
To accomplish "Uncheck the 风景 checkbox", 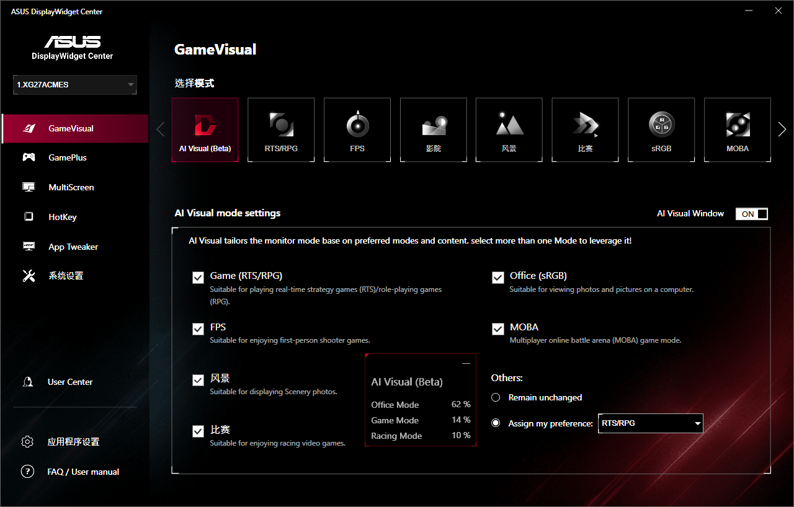I will pos(198,380).
